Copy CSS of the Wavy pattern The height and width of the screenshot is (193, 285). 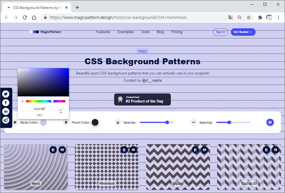[x=53, y=149]
